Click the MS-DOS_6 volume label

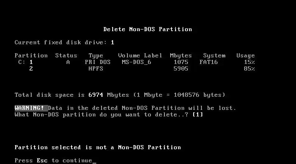(x=136, y=62)
